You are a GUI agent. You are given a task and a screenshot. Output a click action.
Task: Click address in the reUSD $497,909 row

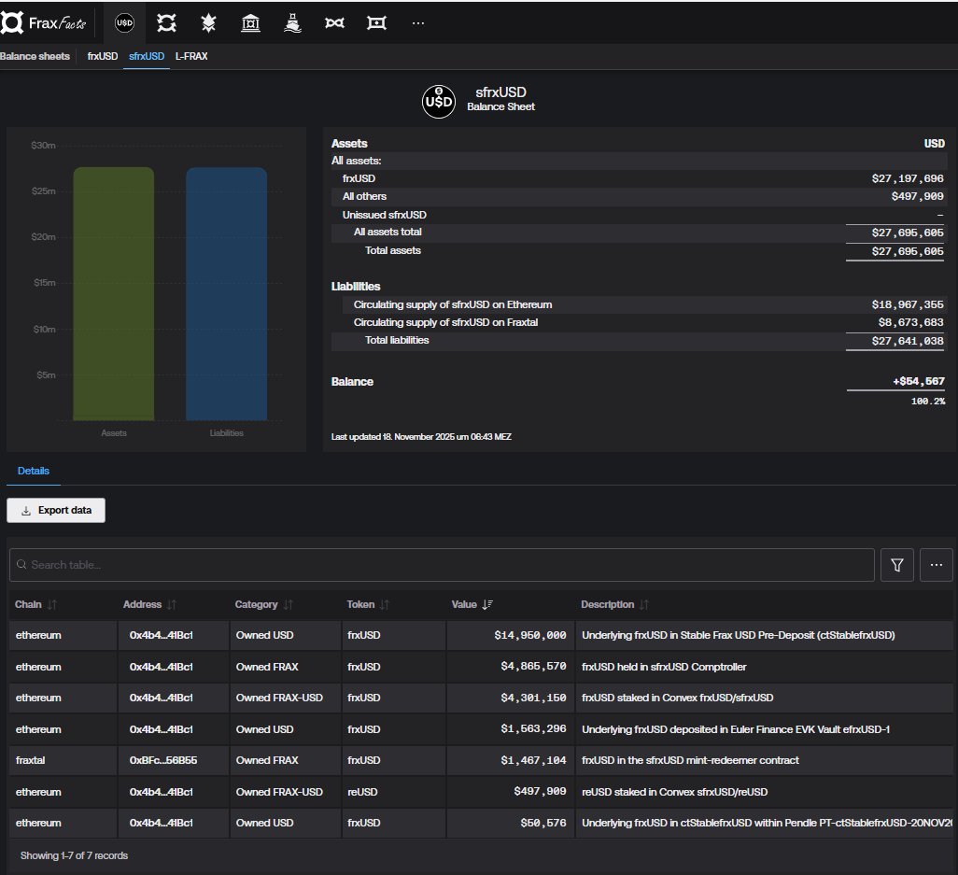coord(162,792)
